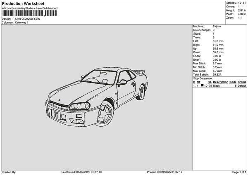Click the Min Stitch value 0.2 mm
This screenshot has height=175, width=248.
[x=217, y=67]
